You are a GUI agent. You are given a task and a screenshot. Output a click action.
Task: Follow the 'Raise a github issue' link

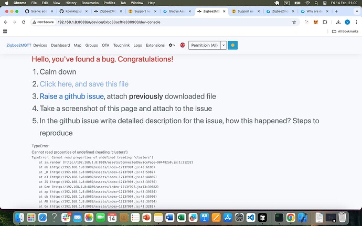[x=72, y=96]
